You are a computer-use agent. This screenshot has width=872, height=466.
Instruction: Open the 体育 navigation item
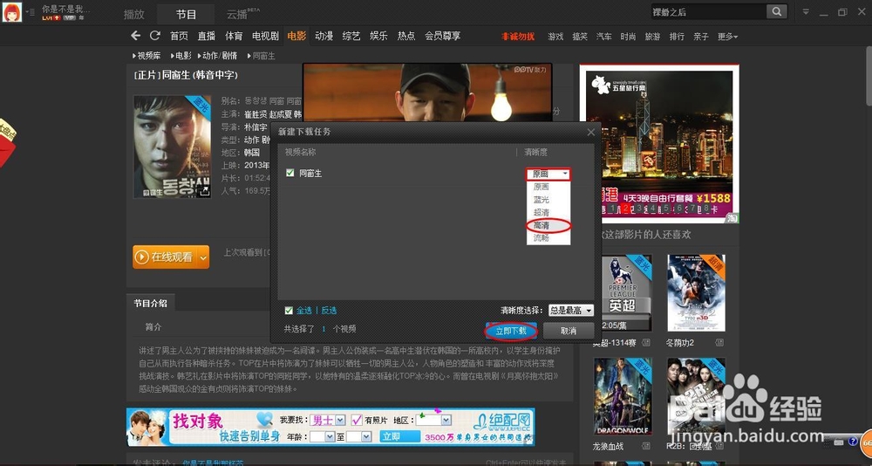(234, 36)
